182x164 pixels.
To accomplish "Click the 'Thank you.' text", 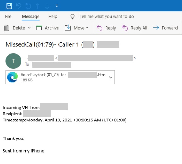I will (14, 138).
